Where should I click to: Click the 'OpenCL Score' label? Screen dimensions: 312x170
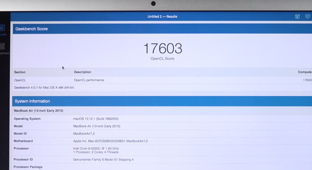163,59
